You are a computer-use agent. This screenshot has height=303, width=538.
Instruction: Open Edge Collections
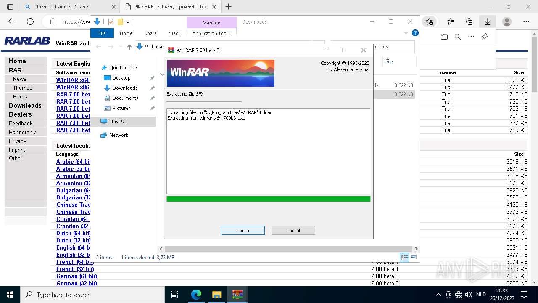coord(469,21)
